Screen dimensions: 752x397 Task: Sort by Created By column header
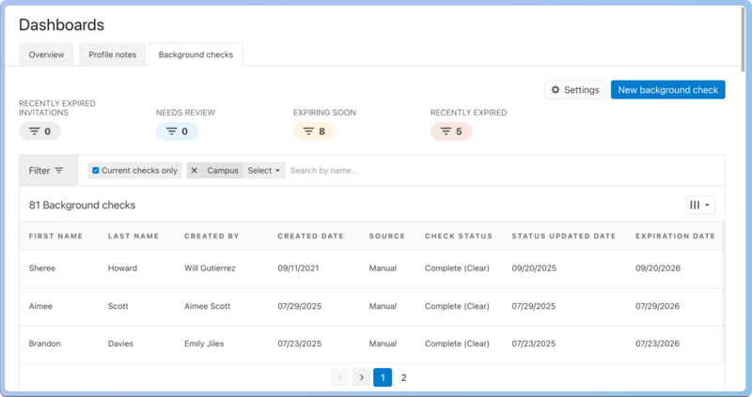click(x=211, y=237)
